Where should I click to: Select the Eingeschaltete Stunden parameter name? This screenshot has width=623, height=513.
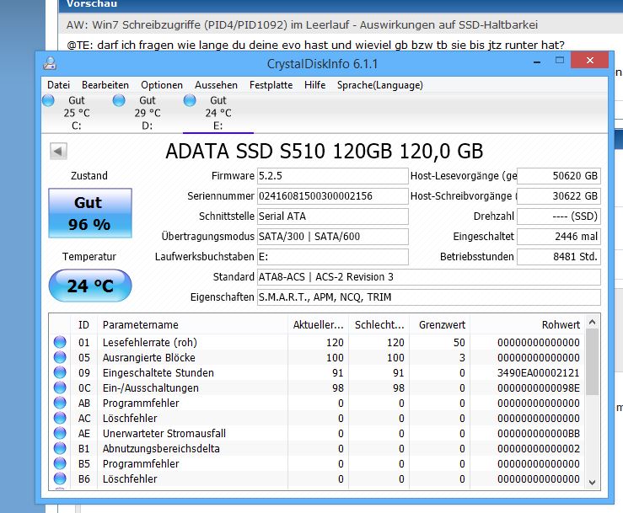pos(158,373)
